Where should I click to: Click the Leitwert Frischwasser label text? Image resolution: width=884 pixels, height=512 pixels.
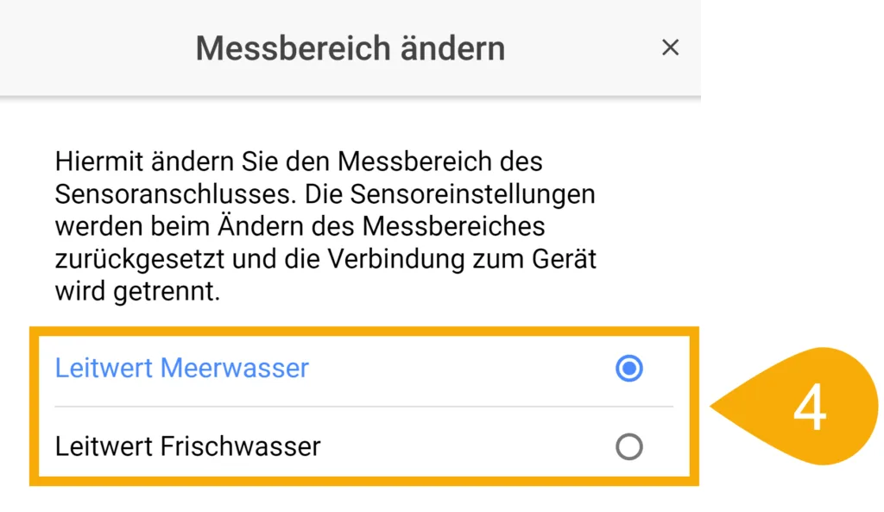[x=187, y=446]
